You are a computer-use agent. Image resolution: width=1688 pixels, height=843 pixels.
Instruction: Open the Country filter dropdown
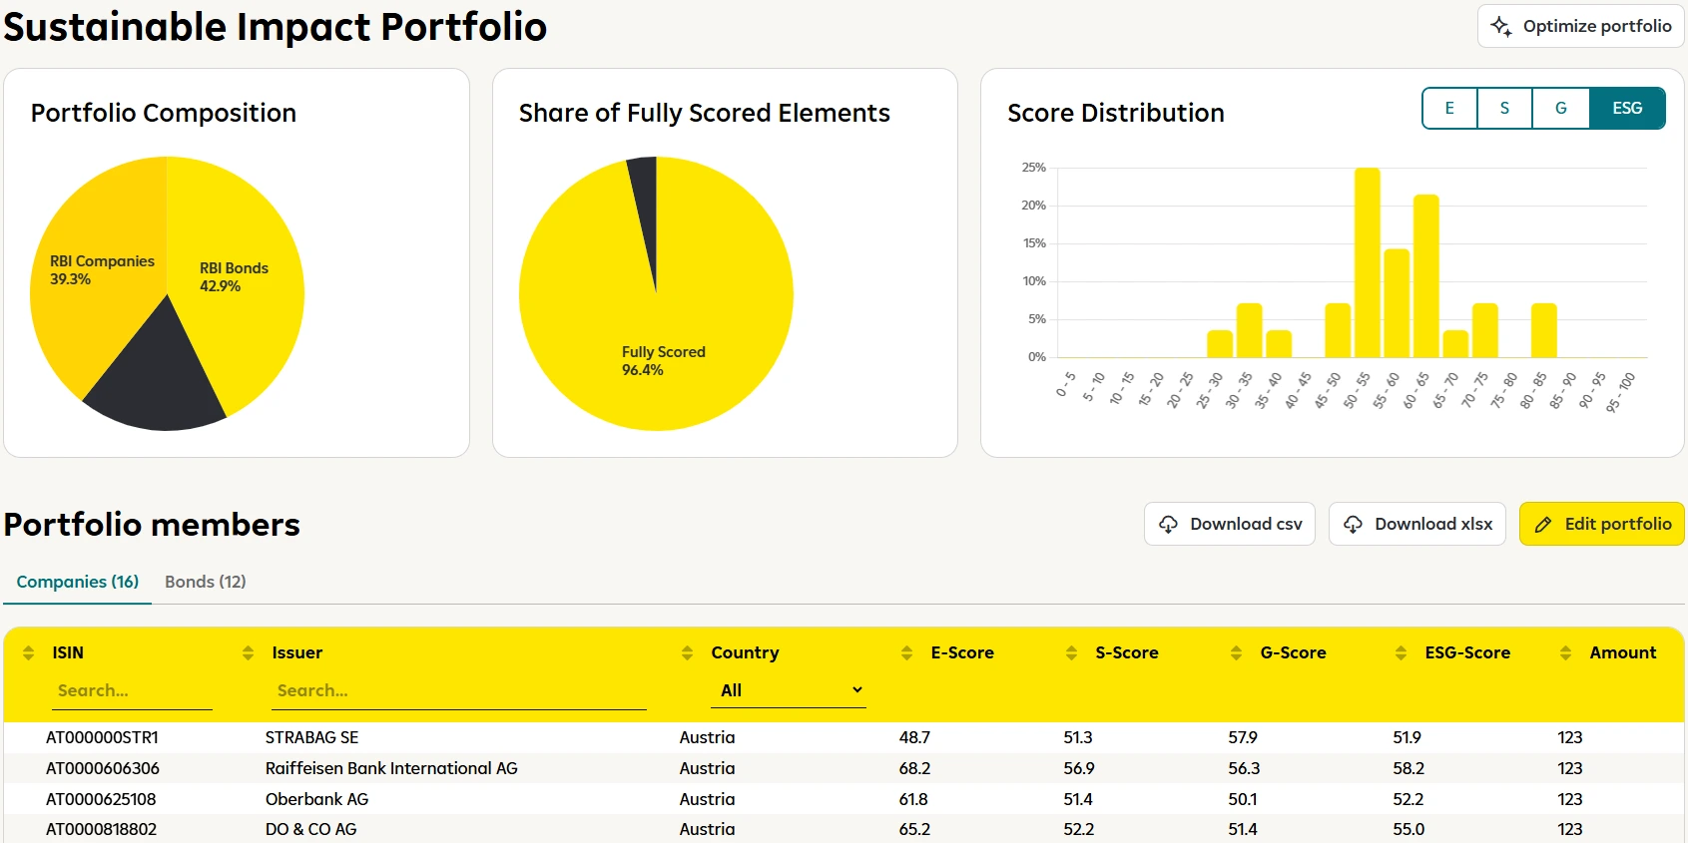click(x=788, y=690)
